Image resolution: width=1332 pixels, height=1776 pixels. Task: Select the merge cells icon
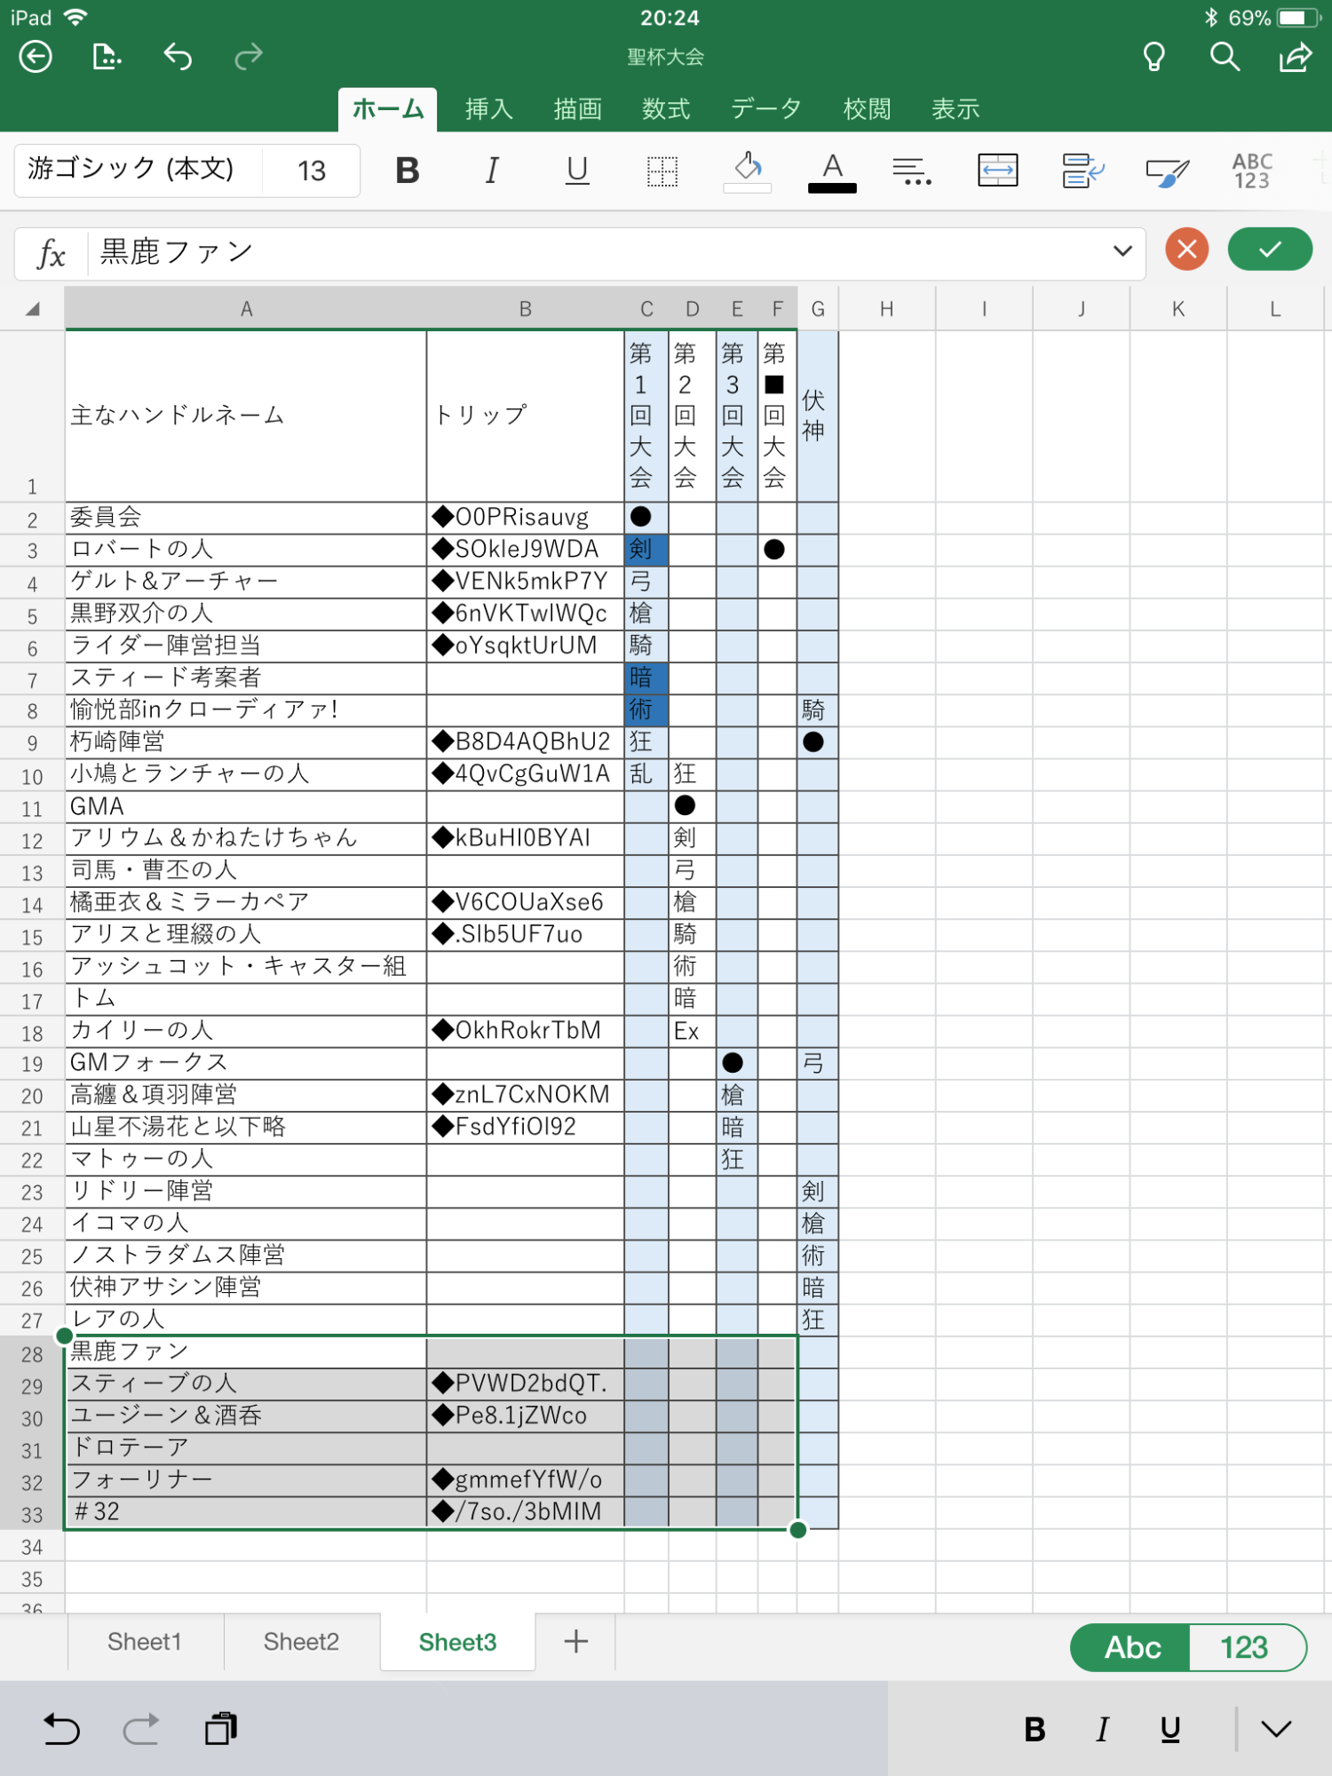[x=997, y=170]
